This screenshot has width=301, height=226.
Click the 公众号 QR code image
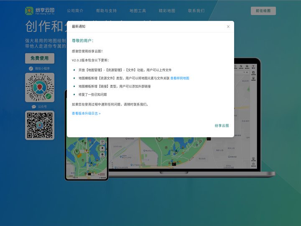tap(40, 125)
